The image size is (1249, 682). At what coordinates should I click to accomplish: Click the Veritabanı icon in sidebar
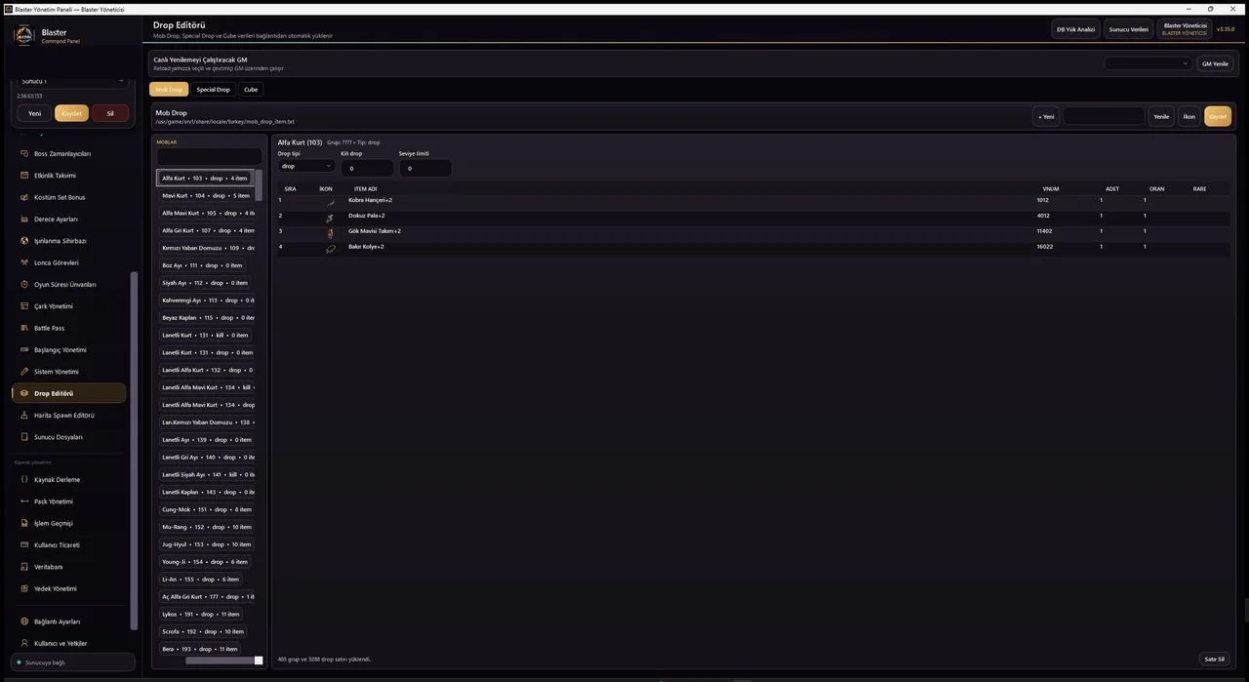[x=24, y=567]
